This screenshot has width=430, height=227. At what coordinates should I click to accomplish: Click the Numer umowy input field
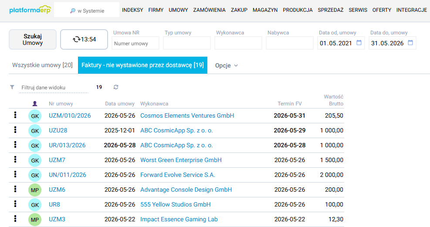pos(135,43)
